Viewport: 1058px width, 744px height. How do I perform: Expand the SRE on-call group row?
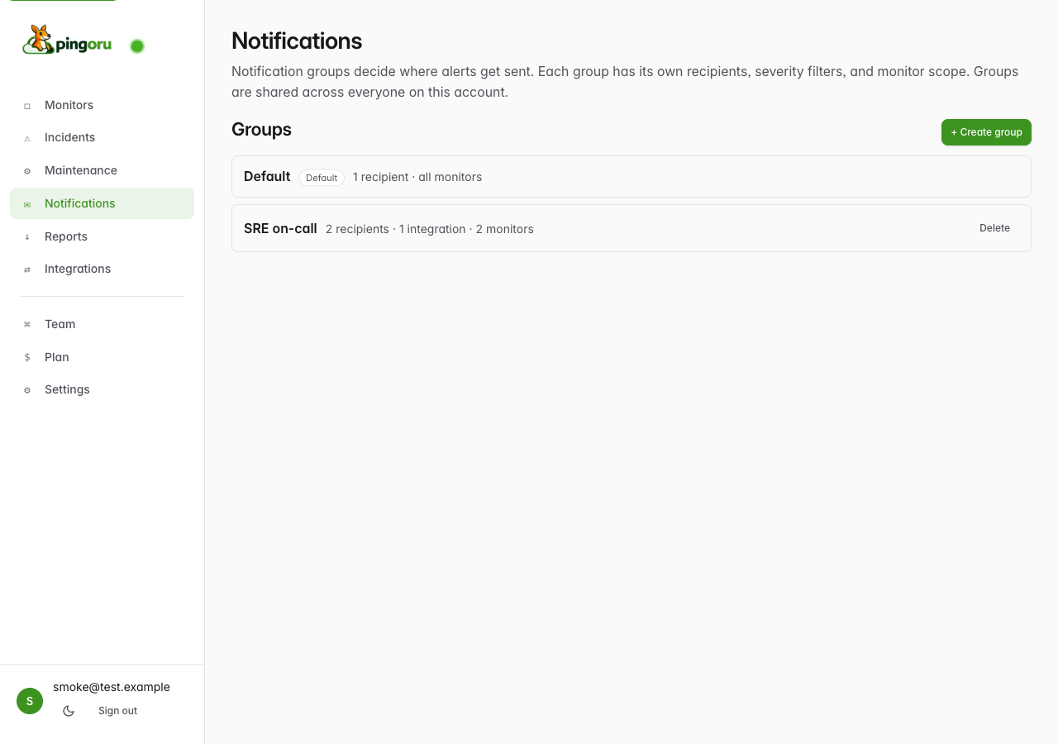[x=579, y=228]
